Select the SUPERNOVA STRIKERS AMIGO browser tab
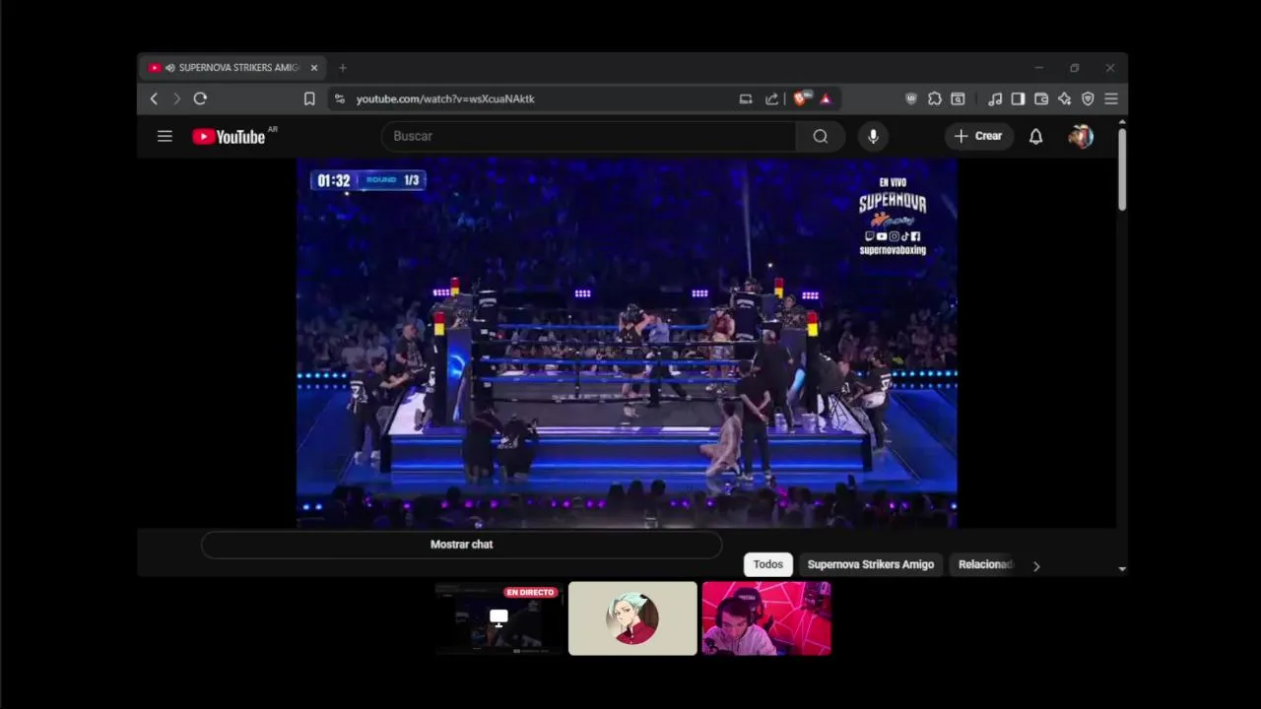 (x=233, y=68)
